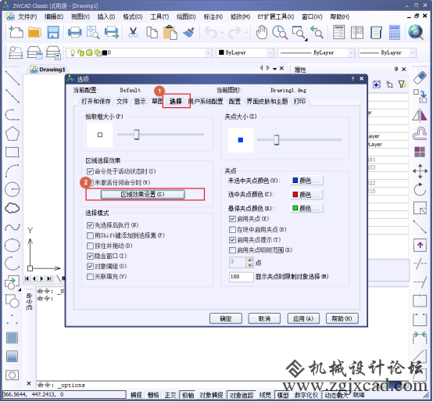
Task: Choose 未选中夹点颜色 blue color button
Action: point(306,181)
